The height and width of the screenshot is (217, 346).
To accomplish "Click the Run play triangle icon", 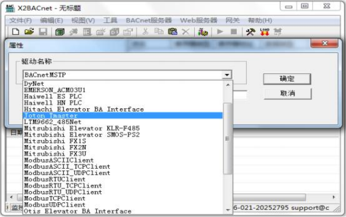I will pyautogui.click(x=220, y=32).
